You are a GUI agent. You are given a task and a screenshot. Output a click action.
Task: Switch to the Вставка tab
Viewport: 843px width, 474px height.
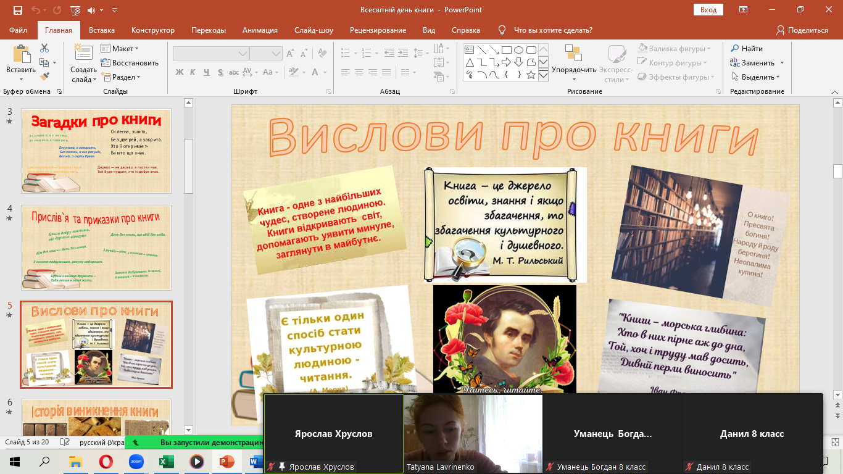[102, 30]
